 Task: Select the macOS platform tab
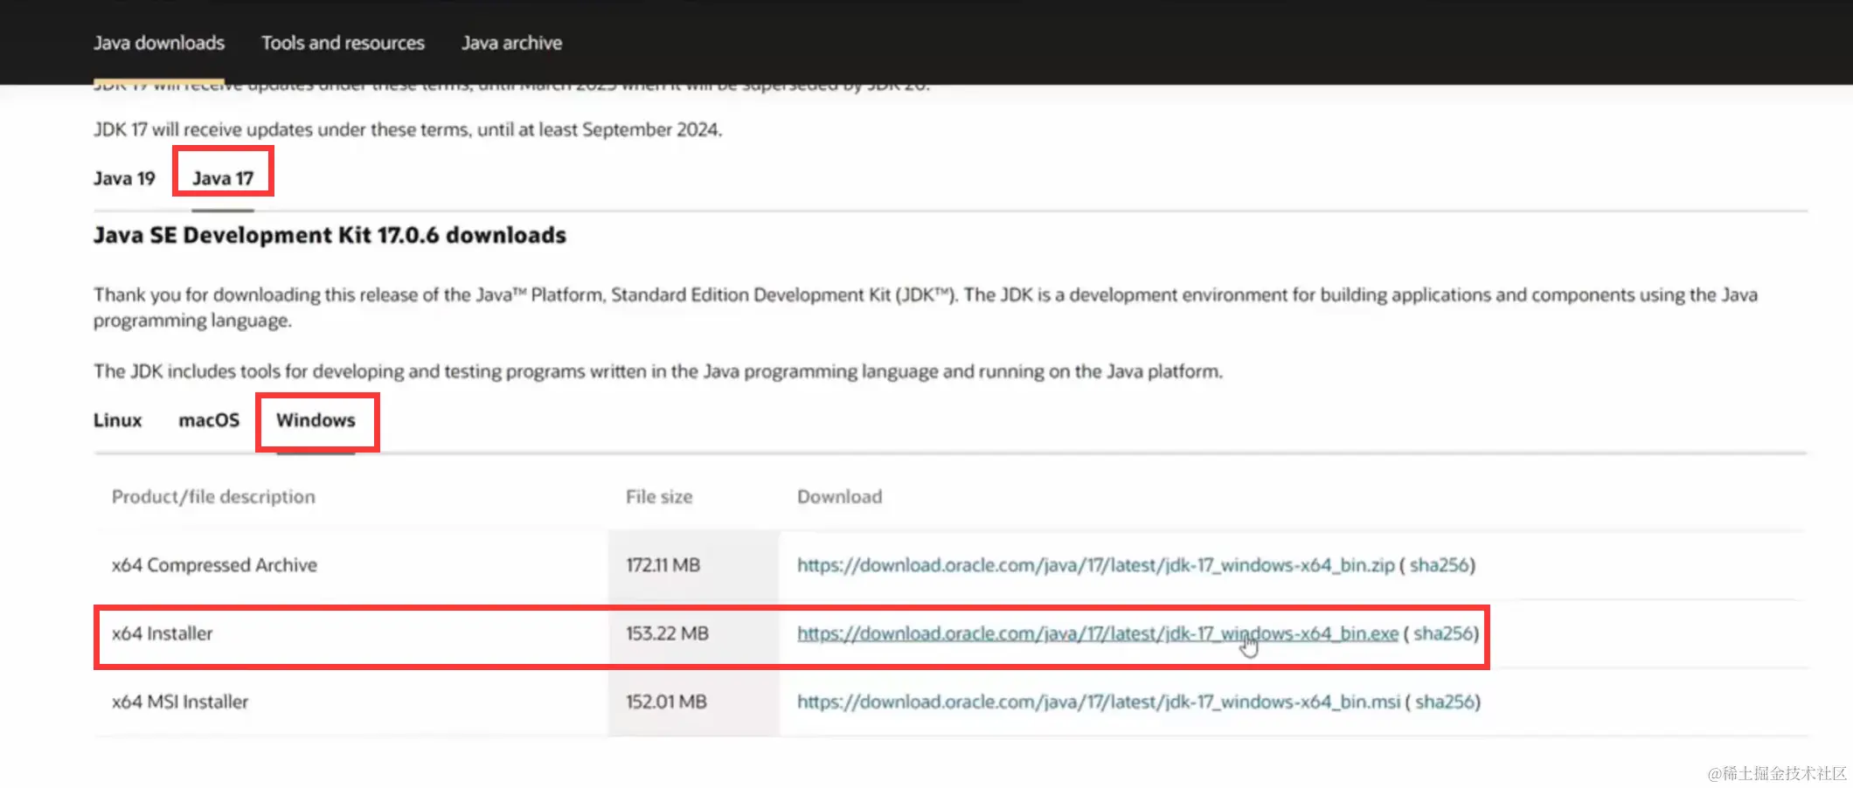[209, 420]
